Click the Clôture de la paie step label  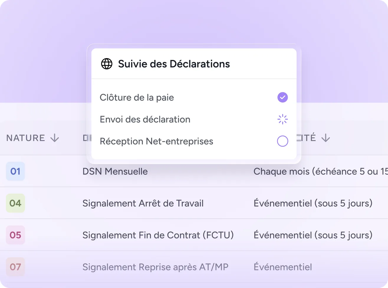137,97
